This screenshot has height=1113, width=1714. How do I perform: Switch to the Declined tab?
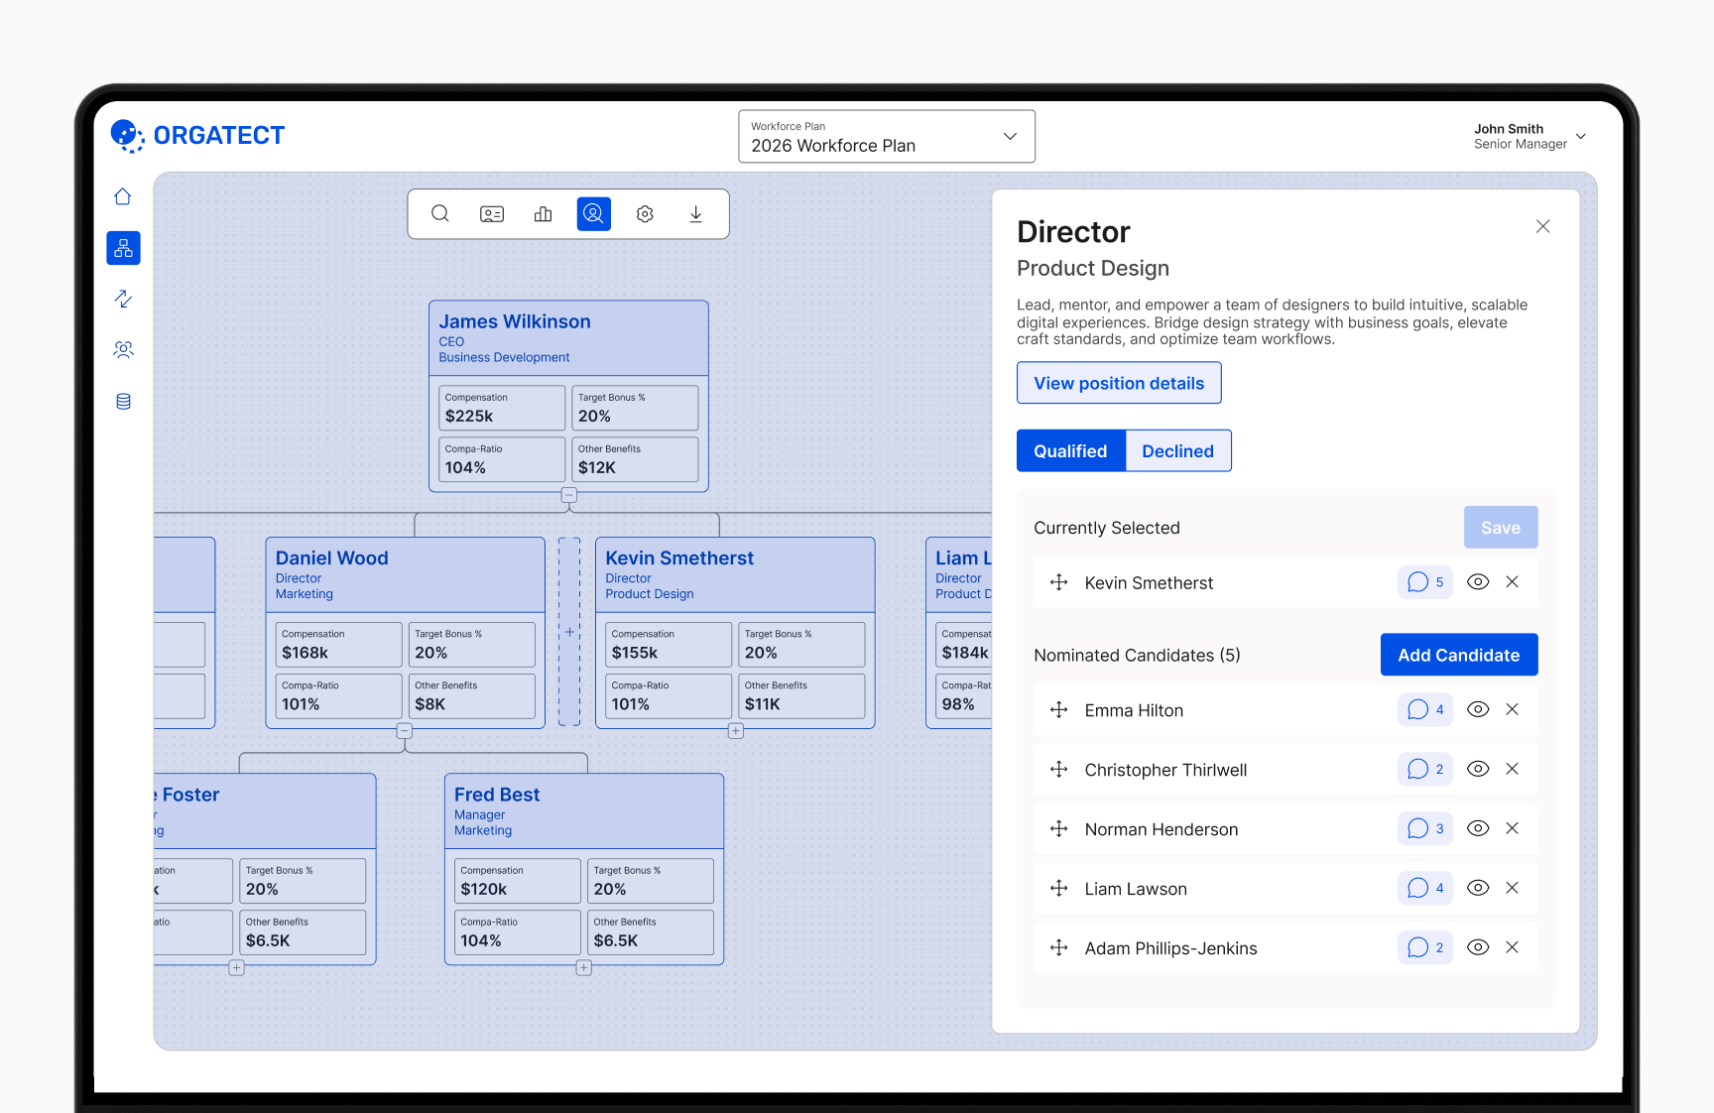pos(1178,451)
